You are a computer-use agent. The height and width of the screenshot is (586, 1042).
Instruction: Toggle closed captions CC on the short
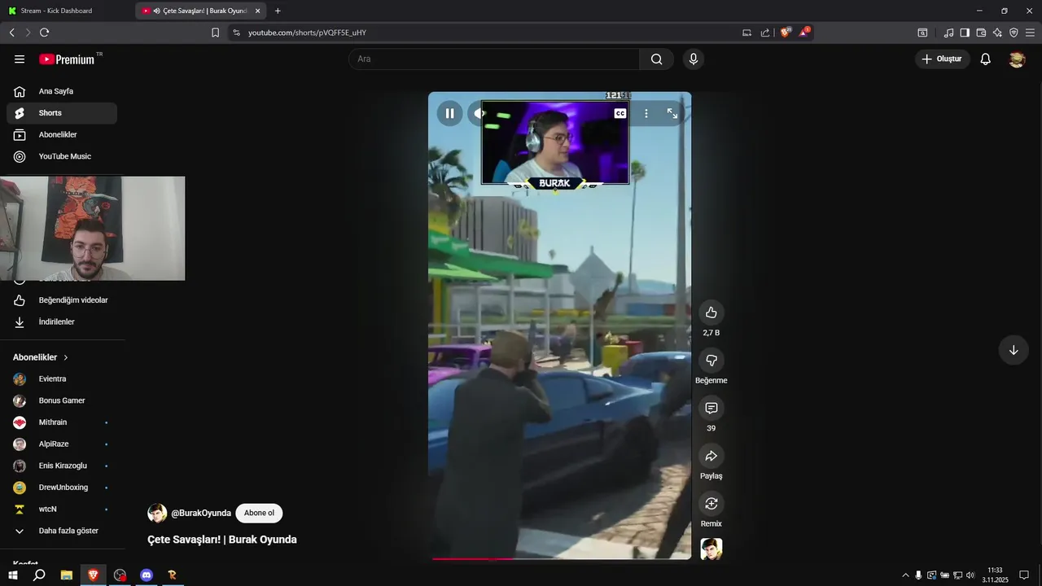[x=620, y=113]
